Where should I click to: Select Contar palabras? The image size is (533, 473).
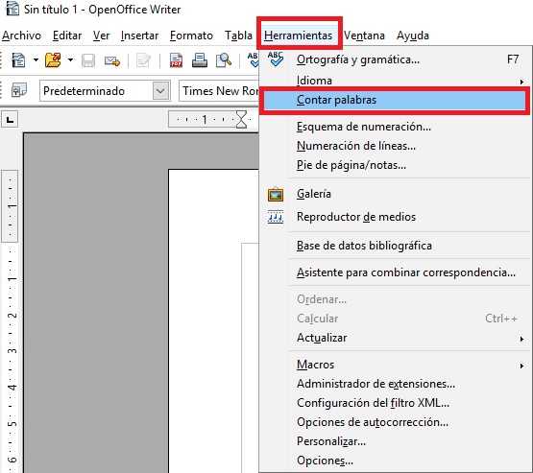[395, 100]
